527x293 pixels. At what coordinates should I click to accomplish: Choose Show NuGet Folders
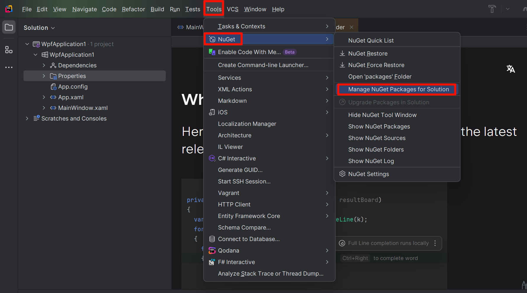(x=397, y=149)
